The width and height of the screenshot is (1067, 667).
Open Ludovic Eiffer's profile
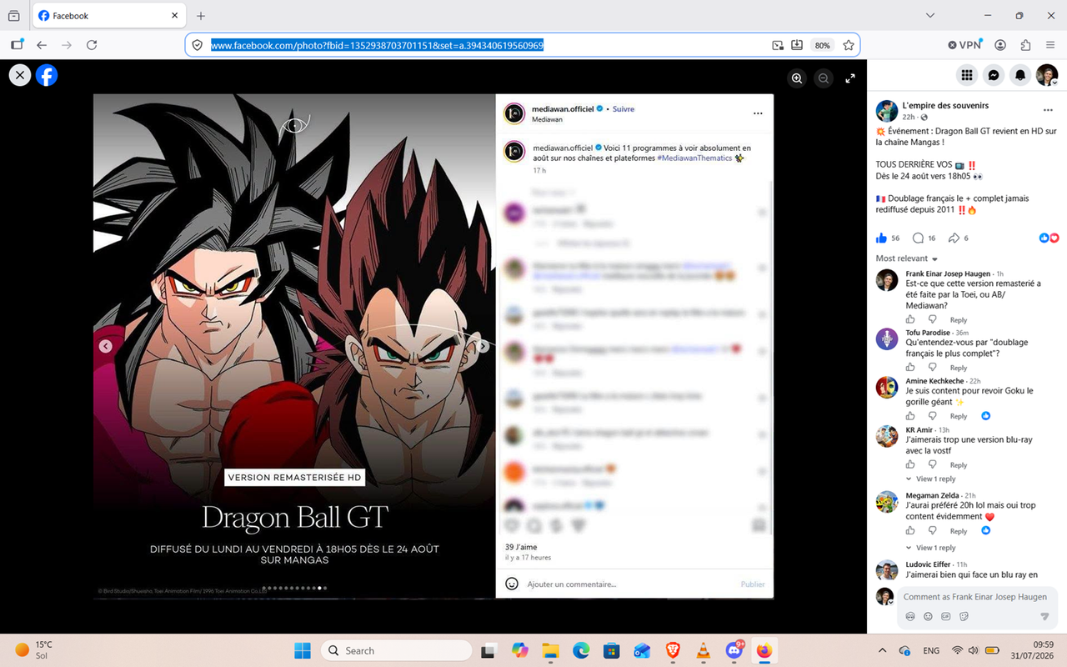click(929, 564)
